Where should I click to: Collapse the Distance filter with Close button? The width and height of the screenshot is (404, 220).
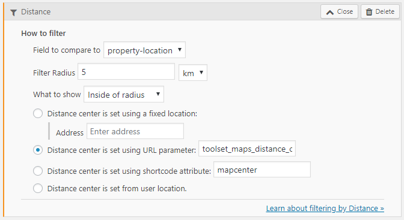pos(339,11)
